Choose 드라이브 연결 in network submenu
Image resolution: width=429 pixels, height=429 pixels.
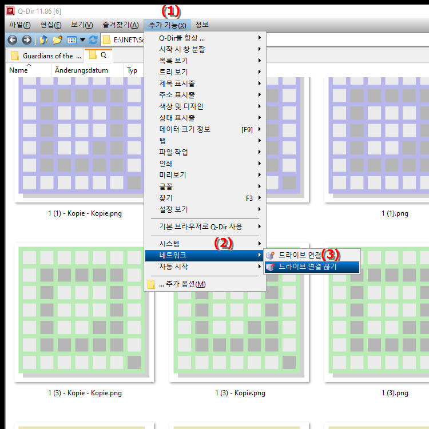point(312,255)
